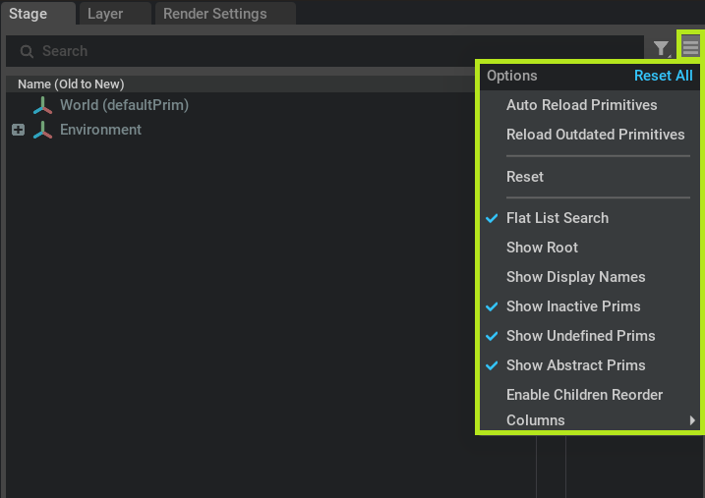Sort by Name (Old to New) header
Screen dimensions: 705x498
point(71,84)
